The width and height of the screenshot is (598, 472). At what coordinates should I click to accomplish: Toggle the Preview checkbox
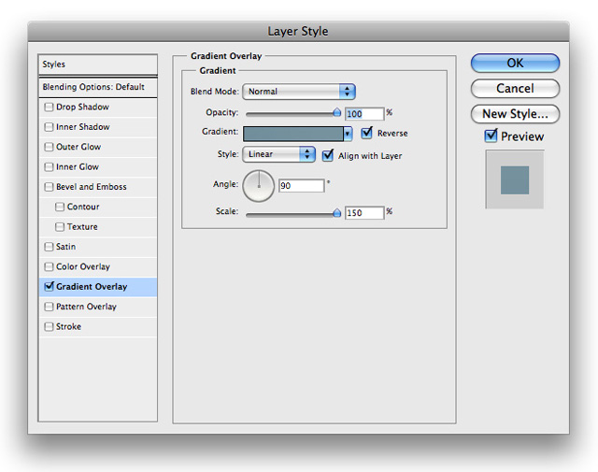pos(491,136)
